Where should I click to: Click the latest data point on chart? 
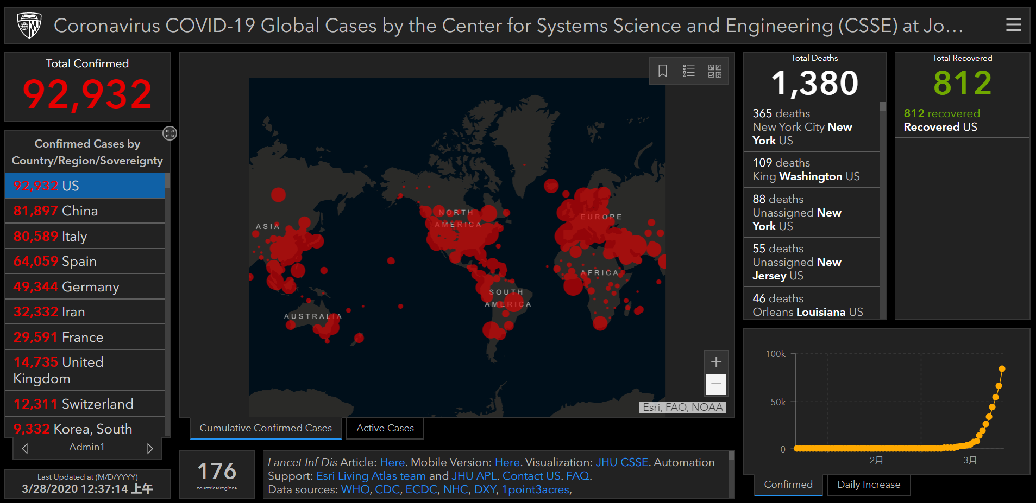(x=1002, y=368)
